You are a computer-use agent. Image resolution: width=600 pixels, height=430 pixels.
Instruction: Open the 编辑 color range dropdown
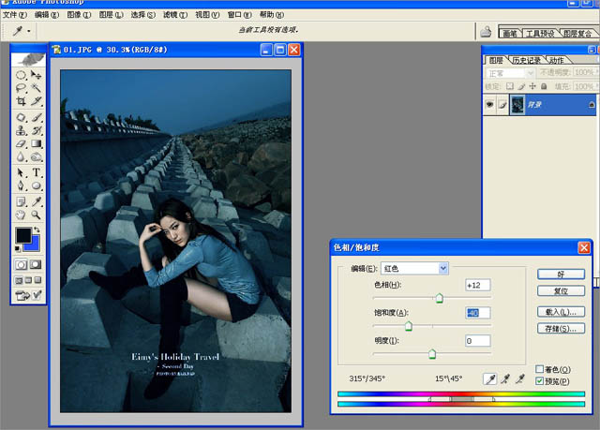point(442,269)
